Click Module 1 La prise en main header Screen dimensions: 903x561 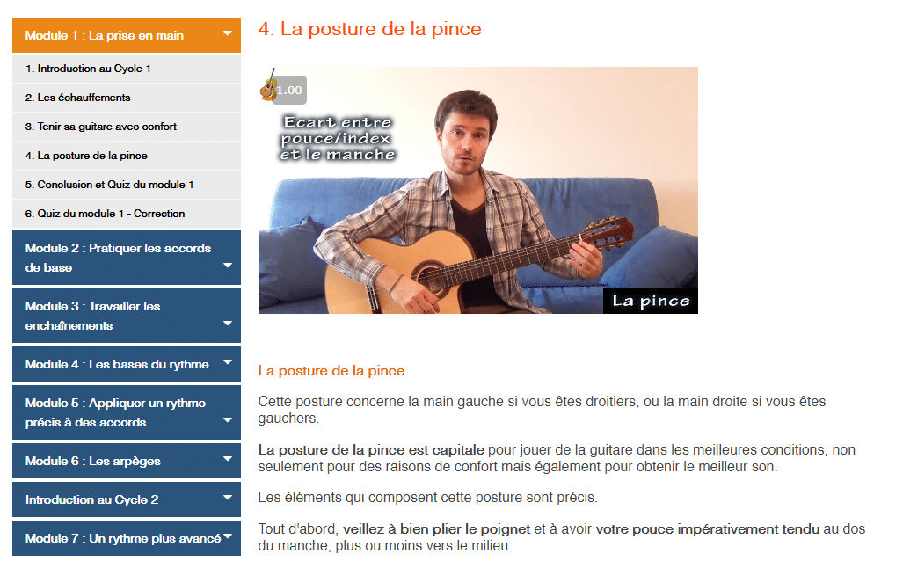127,35
